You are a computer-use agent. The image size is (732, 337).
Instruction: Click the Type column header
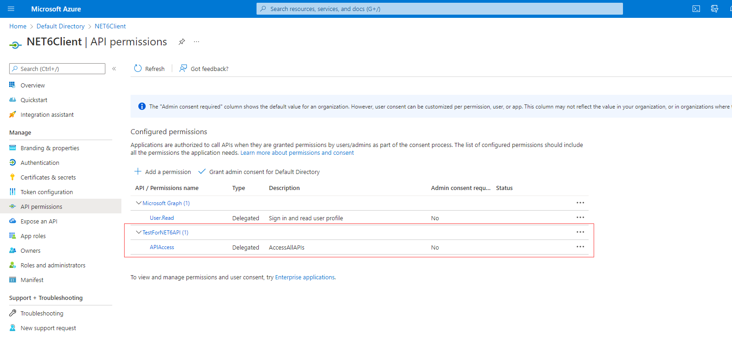[239, 188]
